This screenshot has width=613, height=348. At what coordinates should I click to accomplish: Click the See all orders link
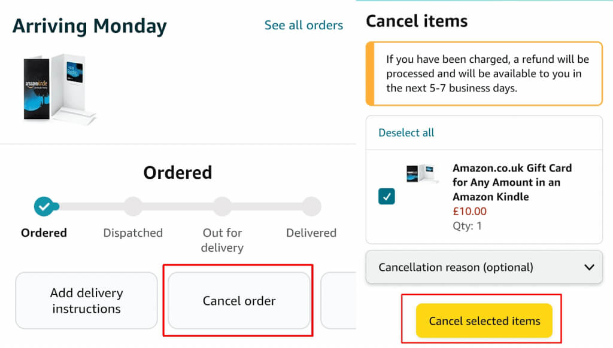[304, 25]
